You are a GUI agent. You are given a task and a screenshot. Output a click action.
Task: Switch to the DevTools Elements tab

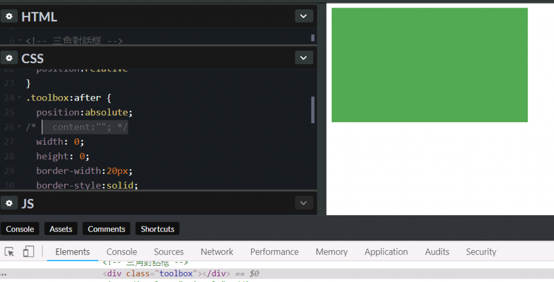(72, 252)
